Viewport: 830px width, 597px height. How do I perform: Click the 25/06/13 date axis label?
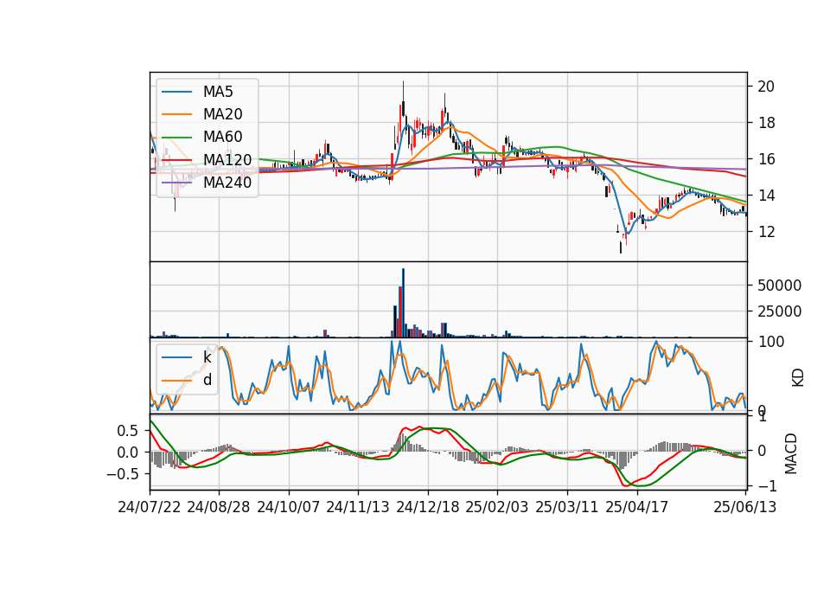tap(745, 507)
